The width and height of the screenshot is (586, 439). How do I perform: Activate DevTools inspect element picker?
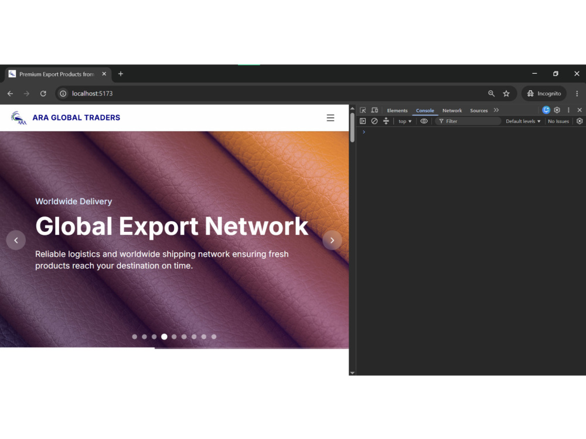363,110
